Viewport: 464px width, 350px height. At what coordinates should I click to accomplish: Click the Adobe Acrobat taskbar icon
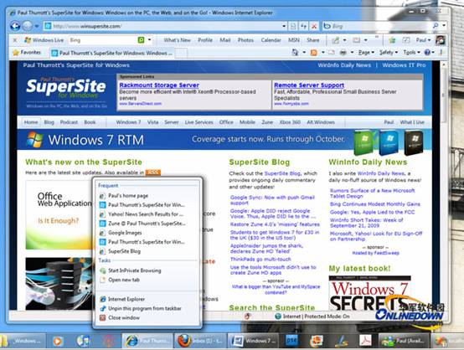click(x=365, y=341)
